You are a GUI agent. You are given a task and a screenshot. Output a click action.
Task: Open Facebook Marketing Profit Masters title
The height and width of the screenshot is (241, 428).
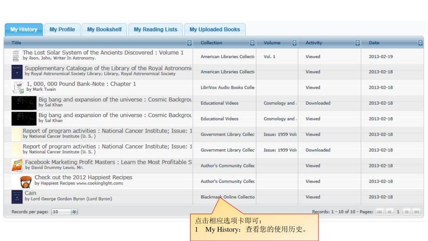coord(108,162)
